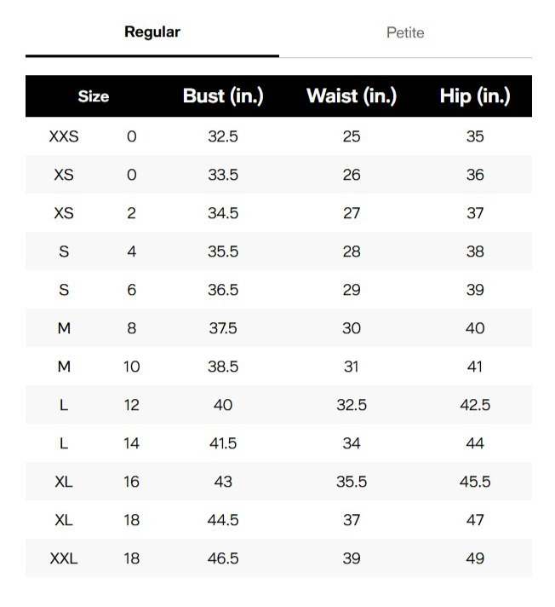Select the XXS size label
The height and width of the screenshot is (607, 555).
[64, 136]
